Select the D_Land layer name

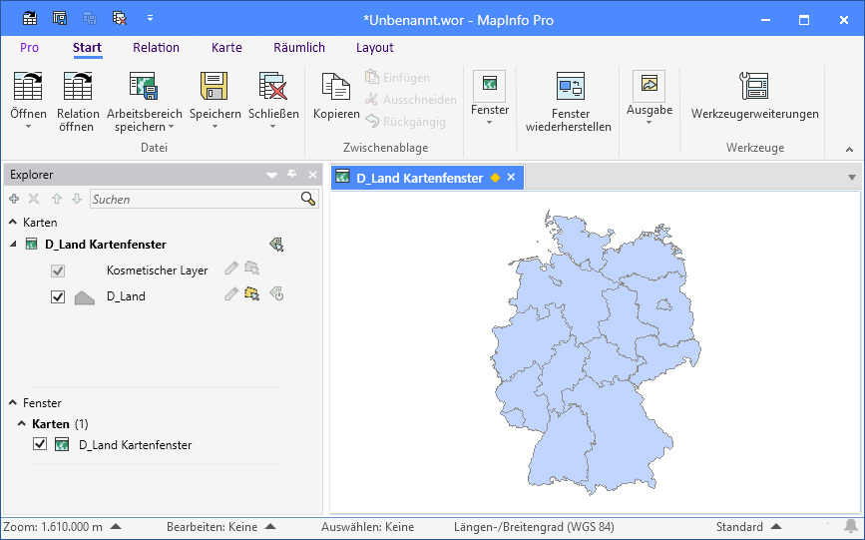click(126, 296)
